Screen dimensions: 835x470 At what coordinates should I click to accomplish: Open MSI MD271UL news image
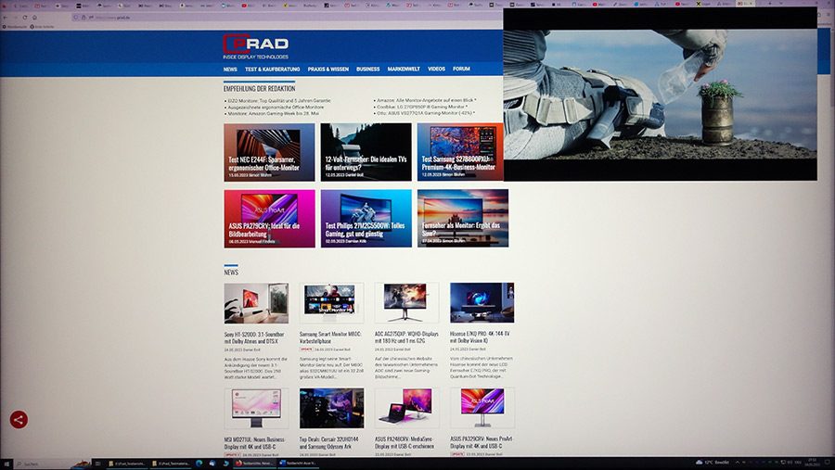(256, 408)
